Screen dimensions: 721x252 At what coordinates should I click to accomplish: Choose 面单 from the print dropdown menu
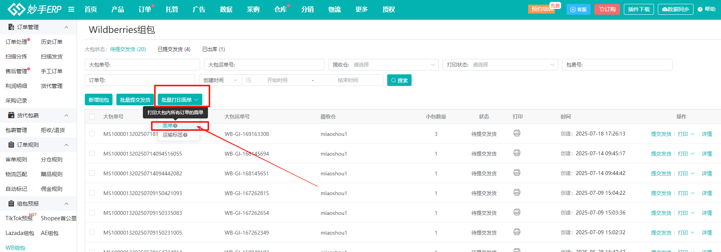click(168, 125)
